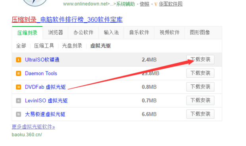Open the 压缩刻录_电脑软件排行榜_360软件宝库 result title
The height and width of the screenshot is (146, 246).
[67, 20]
